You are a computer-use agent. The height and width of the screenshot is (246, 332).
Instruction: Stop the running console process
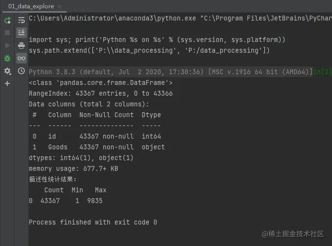click(x=7, y=33)
